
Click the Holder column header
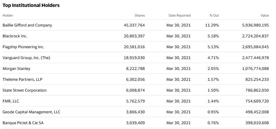(8, 15)
